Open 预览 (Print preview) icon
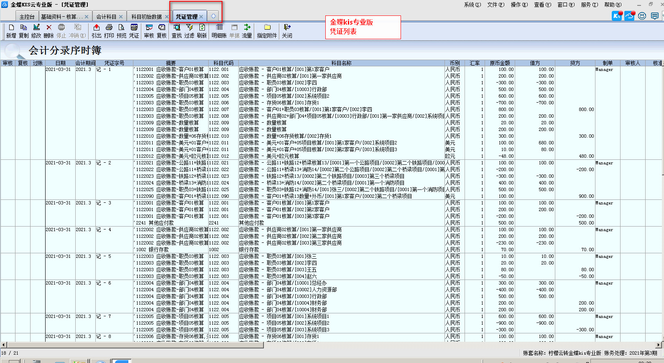This screenshot has height=363, width=664. 122,28
